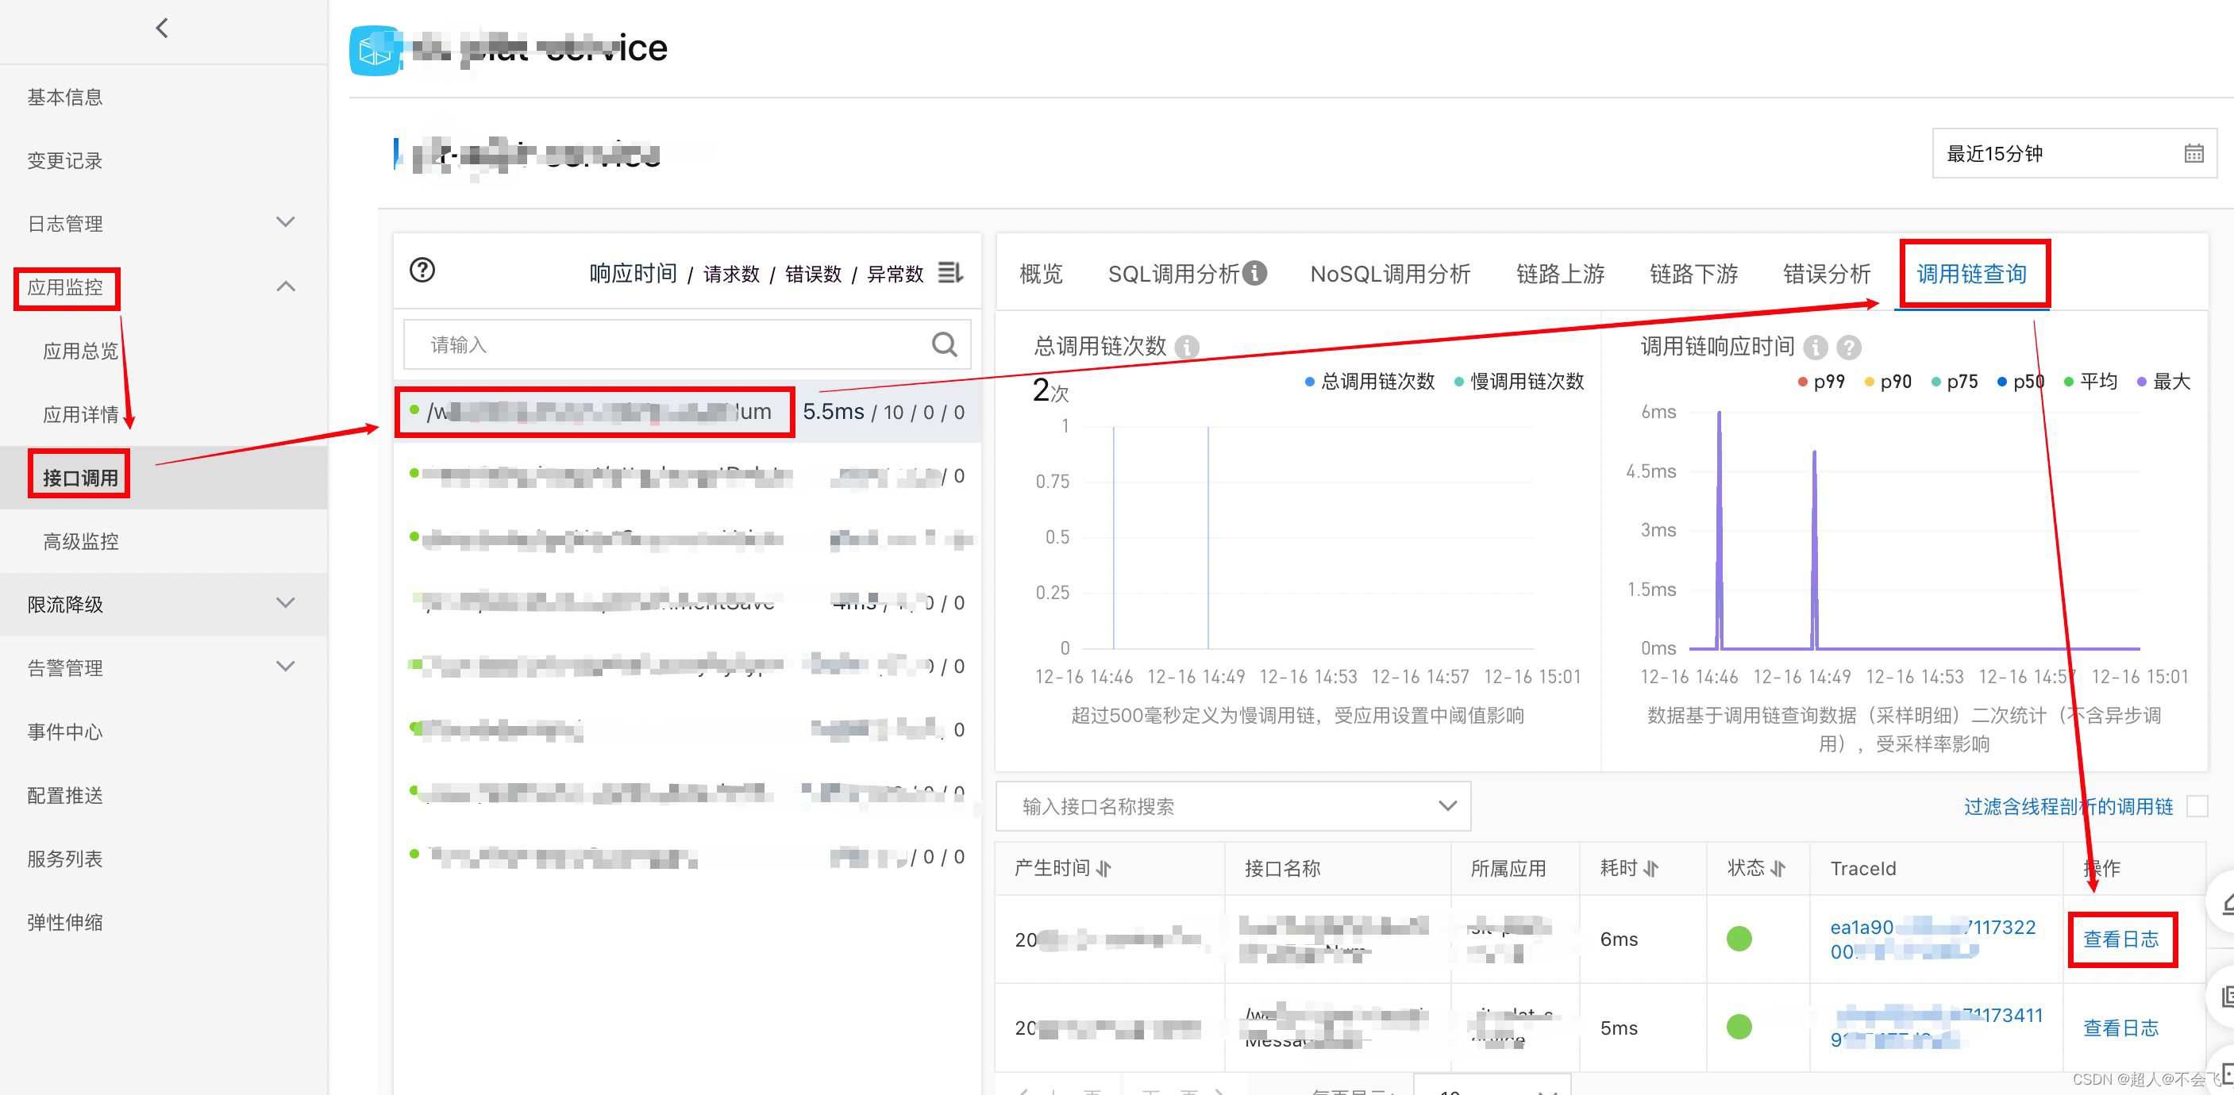The width and height of the screenshot is (2234, 1095).
Task: Open 服务列表 in sidebar
Action: coord(65,859)
